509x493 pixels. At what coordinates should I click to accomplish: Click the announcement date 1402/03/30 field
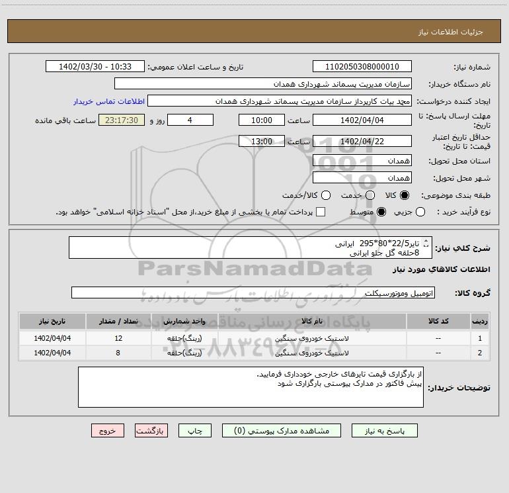point(95,67)
